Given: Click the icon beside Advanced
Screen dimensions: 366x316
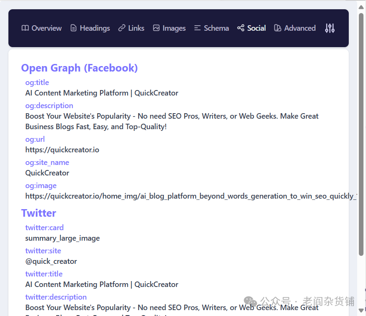Looking at the screenshot, I should (x=277, y=28).
